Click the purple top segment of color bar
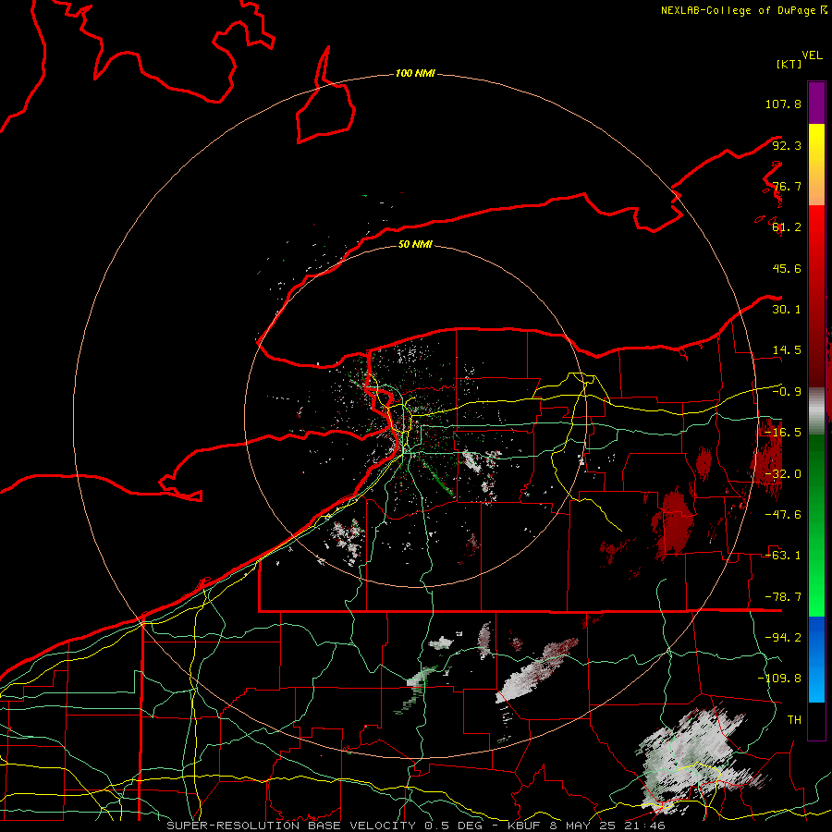Image resolution: width=832 pixels, height=832 pixels. point(816,103)
